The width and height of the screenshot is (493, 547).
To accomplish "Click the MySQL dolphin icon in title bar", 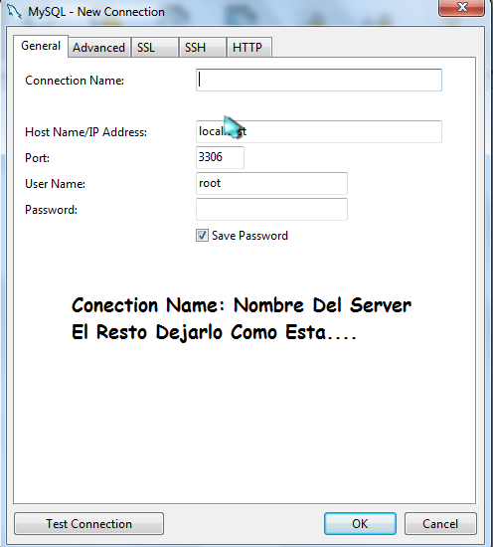I will pos(14,11).
